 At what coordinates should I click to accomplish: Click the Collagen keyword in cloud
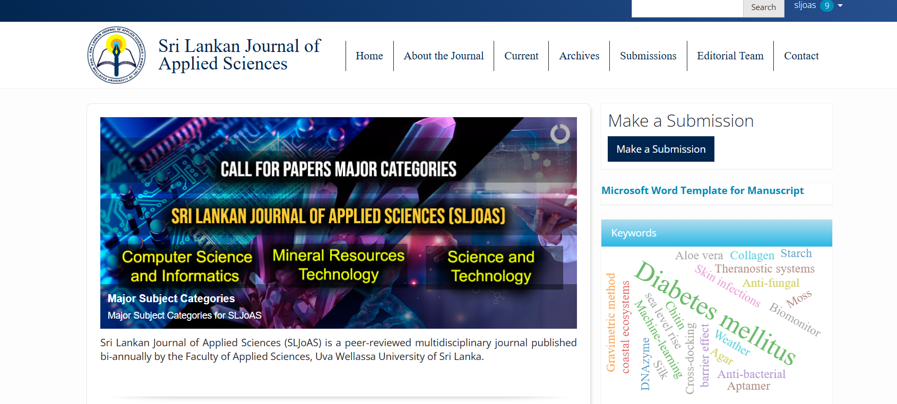pyautogui.click(x=752, y=256)
